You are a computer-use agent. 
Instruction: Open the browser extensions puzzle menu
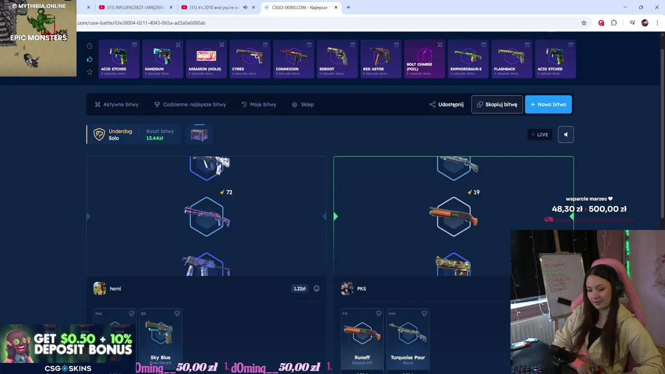[614, 23]
